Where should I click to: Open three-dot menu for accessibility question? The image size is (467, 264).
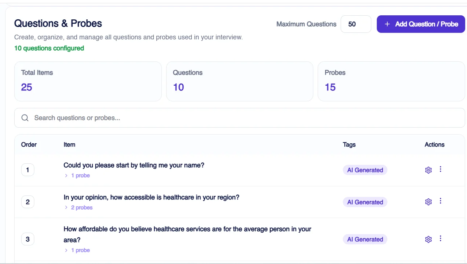440,201
